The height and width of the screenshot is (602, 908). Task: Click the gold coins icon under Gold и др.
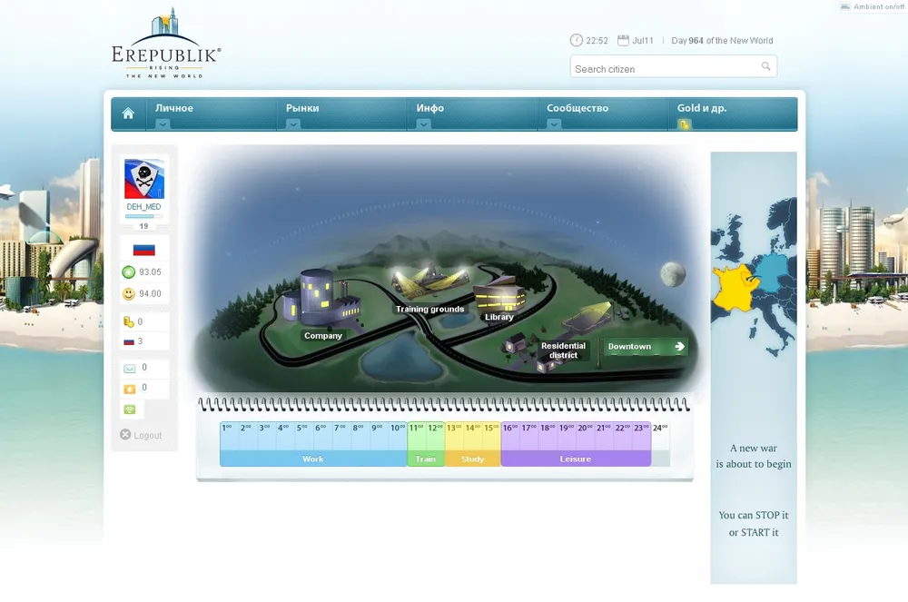[684, 123]
